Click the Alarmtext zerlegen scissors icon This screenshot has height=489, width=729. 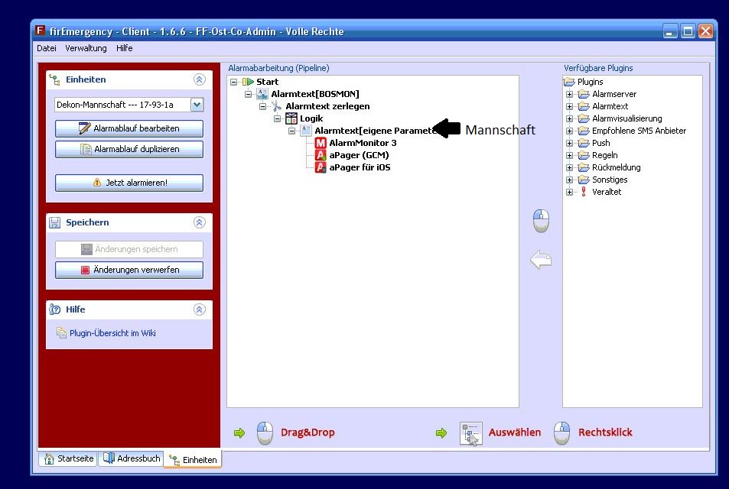point(277,106)
